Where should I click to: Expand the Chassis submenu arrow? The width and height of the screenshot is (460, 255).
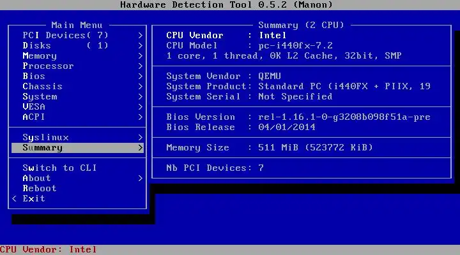click(x=140, y=86)
